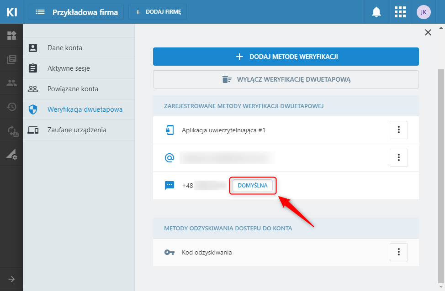Open the signal settings sidebar icon
The width and height of the screenshot is (445, 291).
(x=12, y=155)
